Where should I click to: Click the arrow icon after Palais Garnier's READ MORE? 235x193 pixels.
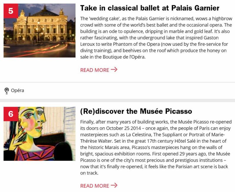click(114, 70)
